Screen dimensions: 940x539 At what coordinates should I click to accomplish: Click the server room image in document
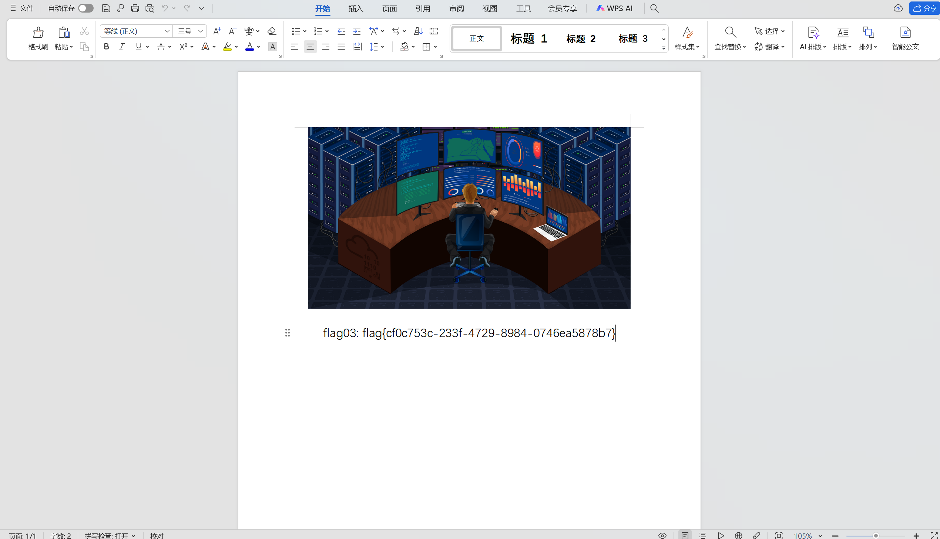pos(469,218)
